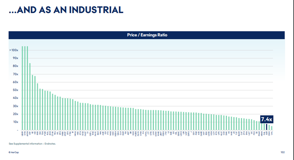Click the 7.4x callout label
Image resolution: width=294 pixels, height=160 pixels.
(266, 119)
